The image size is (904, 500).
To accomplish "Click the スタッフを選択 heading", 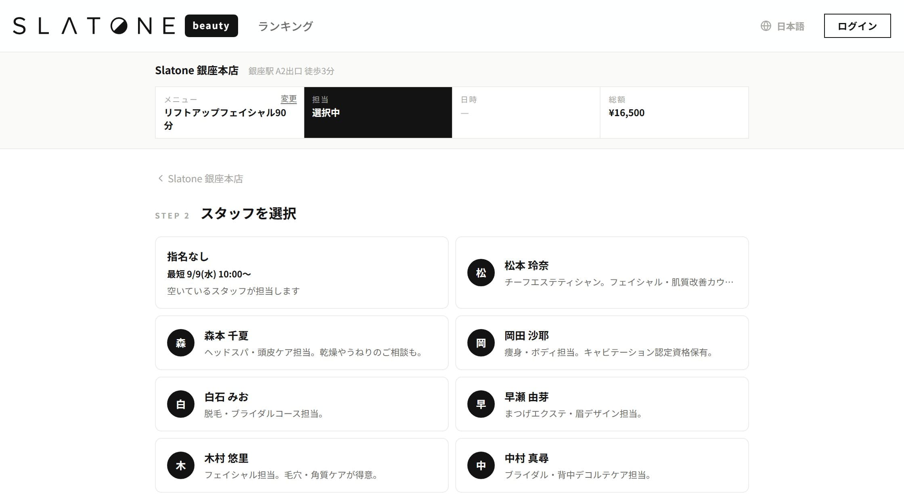I will [x=248, y=214].
